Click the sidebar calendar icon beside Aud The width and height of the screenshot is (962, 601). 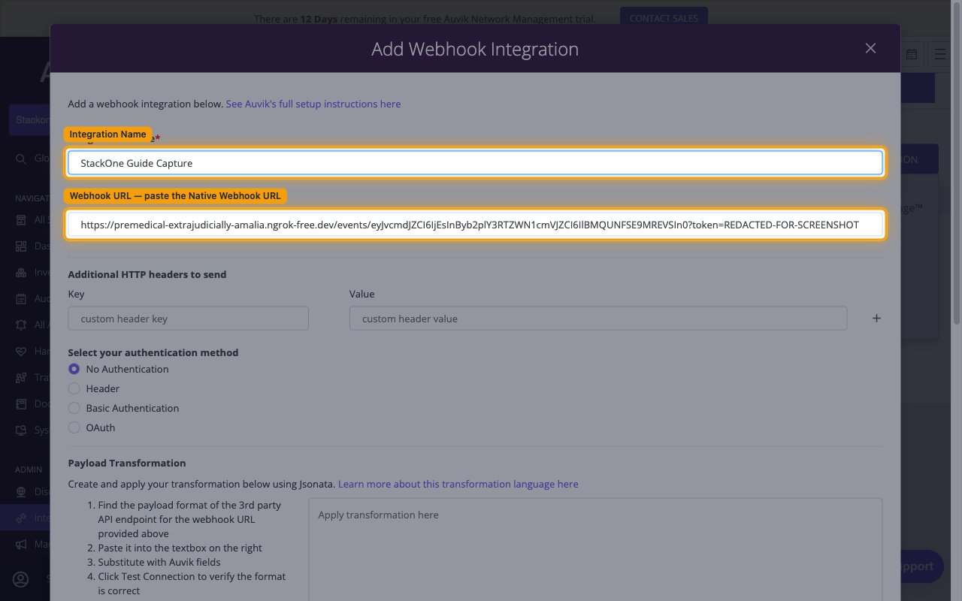pos(21,299)
